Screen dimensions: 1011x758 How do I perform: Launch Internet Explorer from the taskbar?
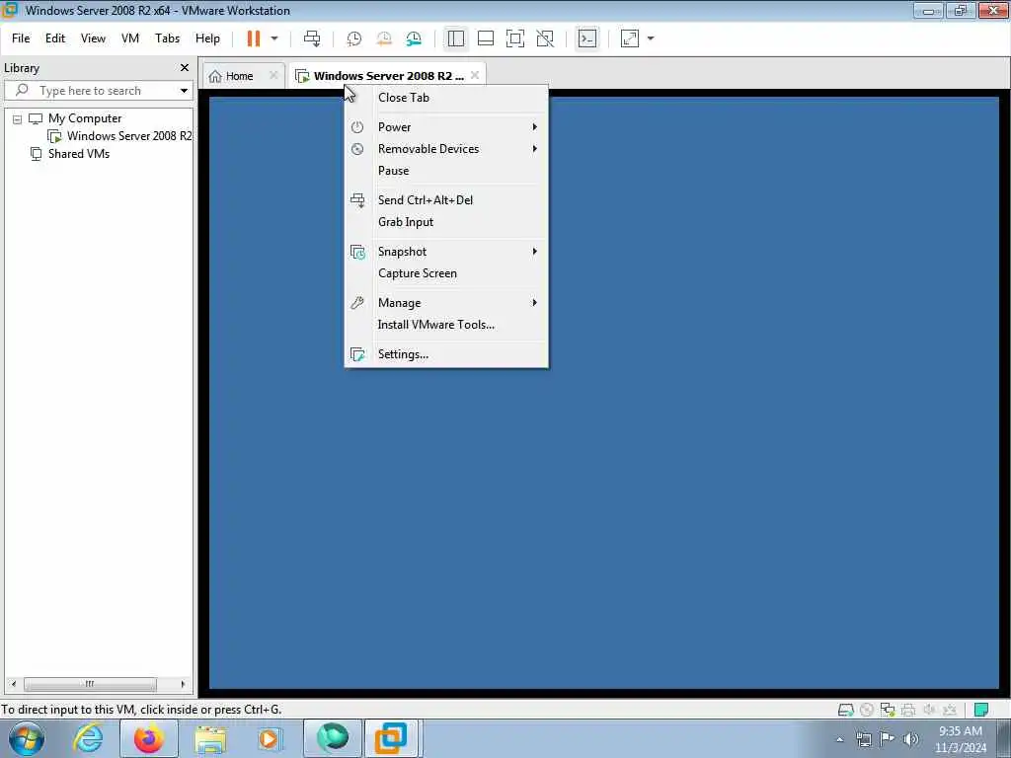pyautogui.click(x=88, y=738)
